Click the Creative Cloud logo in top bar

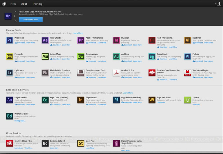pyautogui.click(x=4, y=4)
